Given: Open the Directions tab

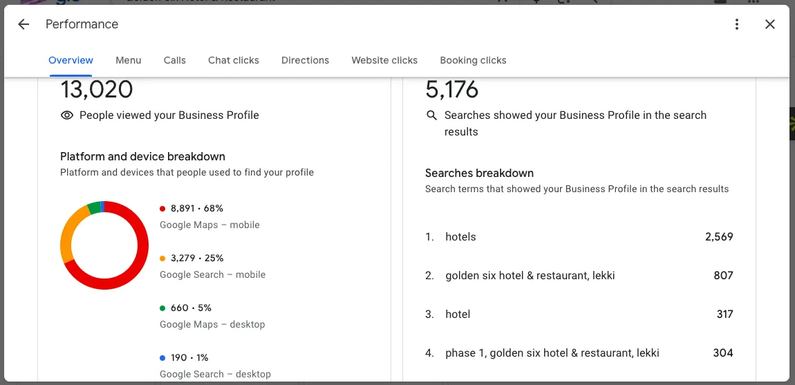Looking at the screenshot, I should click(x=305, y=60).
